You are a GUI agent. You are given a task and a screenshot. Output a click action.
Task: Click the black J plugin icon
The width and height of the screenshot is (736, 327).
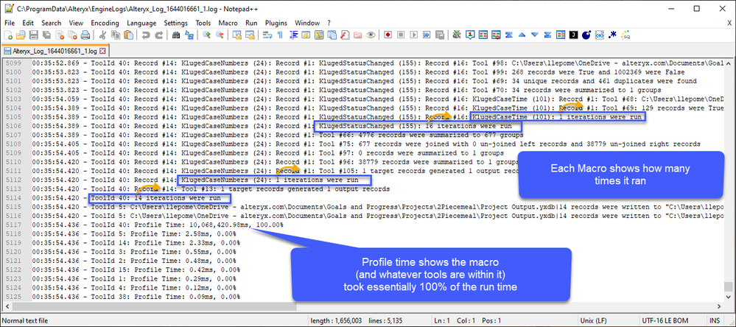pyautogui.click(x=574, y=35)
